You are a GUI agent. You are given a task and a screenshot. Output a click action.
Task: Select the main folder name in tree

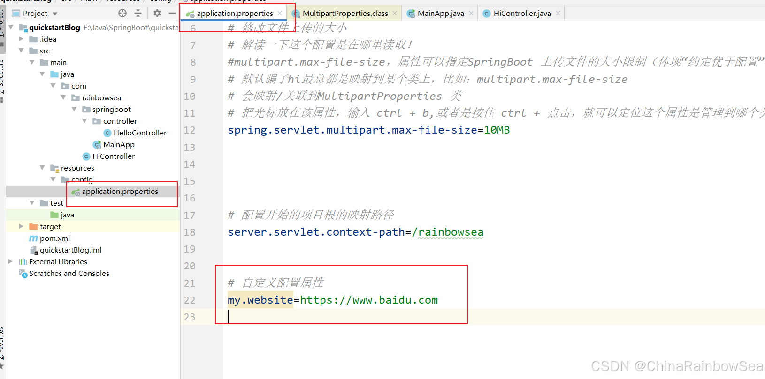pyautogui.click(x=58, y=63)
